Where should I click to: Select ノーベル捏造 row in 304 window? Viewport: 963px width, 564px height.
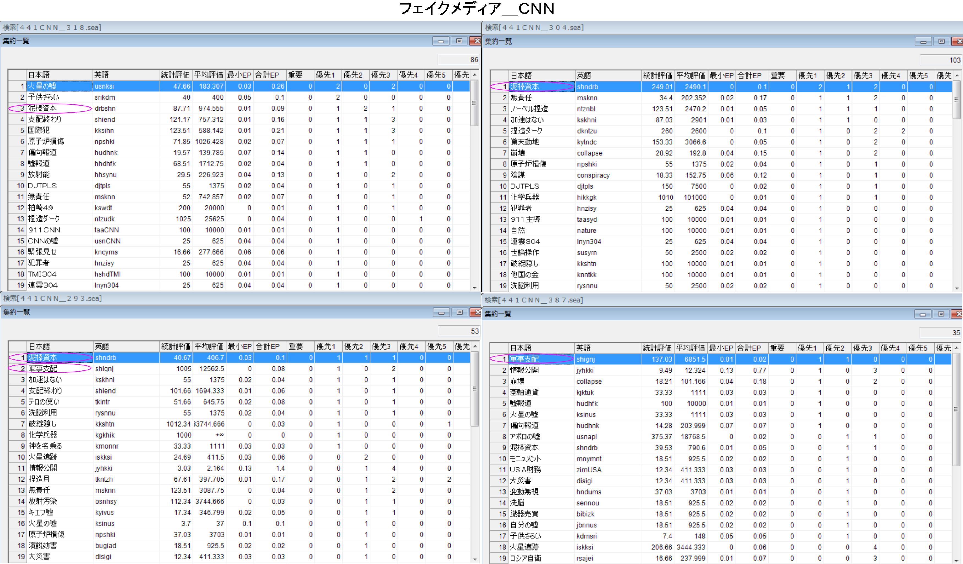(x=529, y=109)
